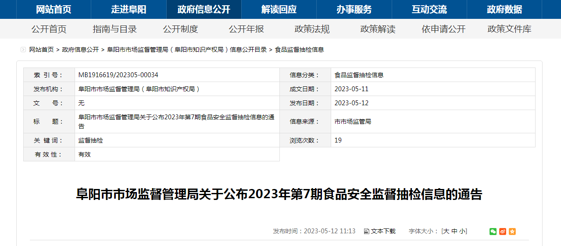561x246 pixels.
Task: Open the 指南与目录 sub-menu item
Action: tap(114, 29)
